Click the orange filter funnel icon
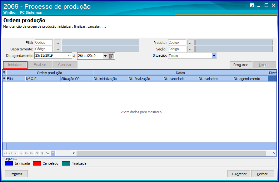Screen dimensions: 279x182 [x=53, y=153]
